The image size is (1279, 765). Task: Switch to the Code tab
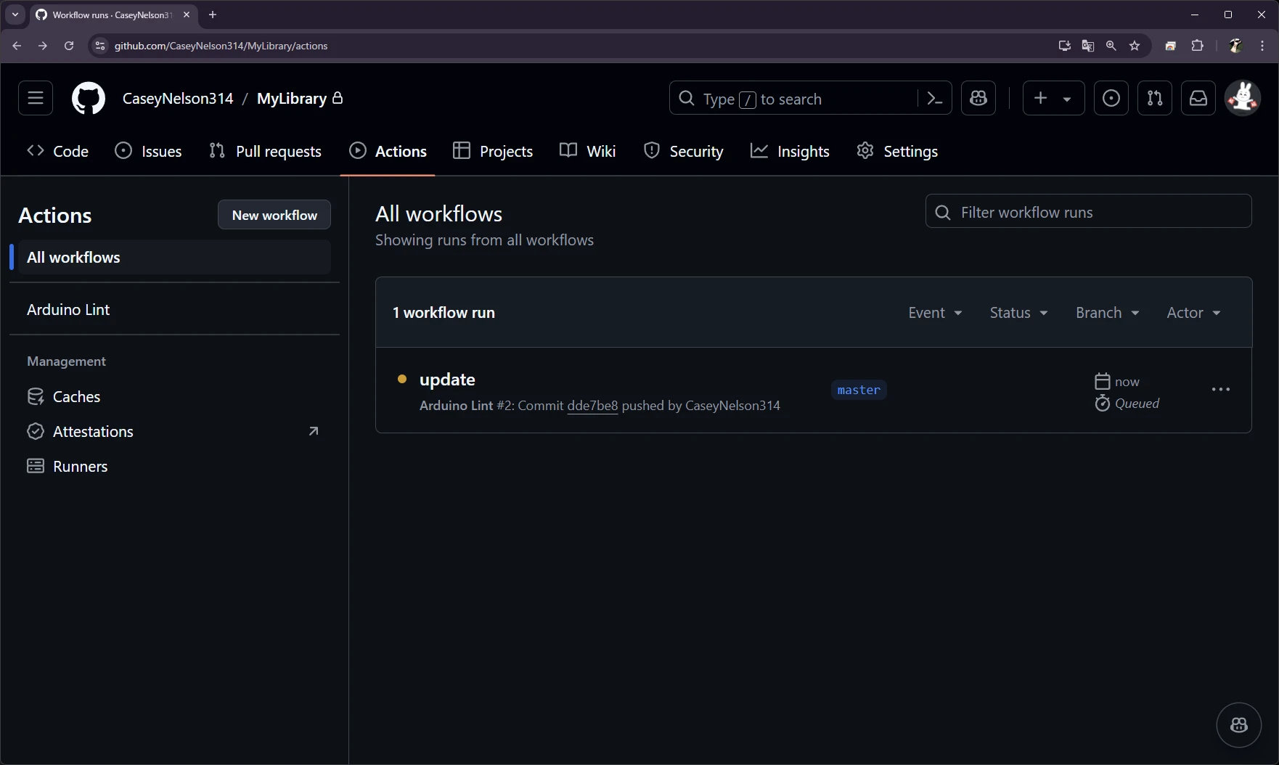57,151
